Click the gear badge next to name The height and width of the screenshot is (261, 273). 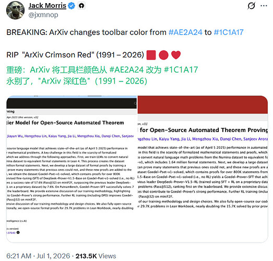coord(81,6)
